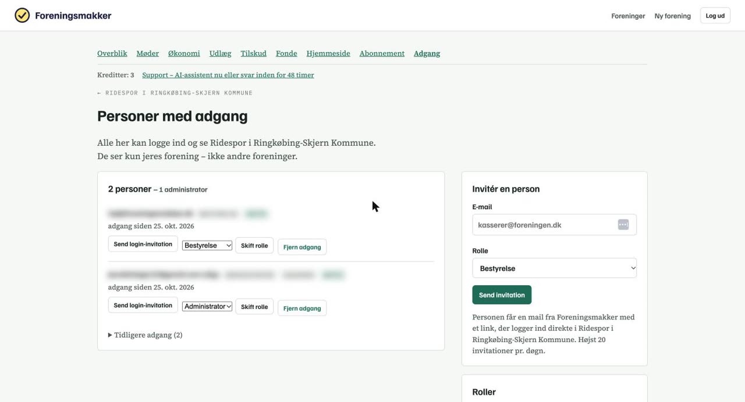
Task: Open the Rolle dropdown in Invitér en person
Action: click(x=554, y=268)
